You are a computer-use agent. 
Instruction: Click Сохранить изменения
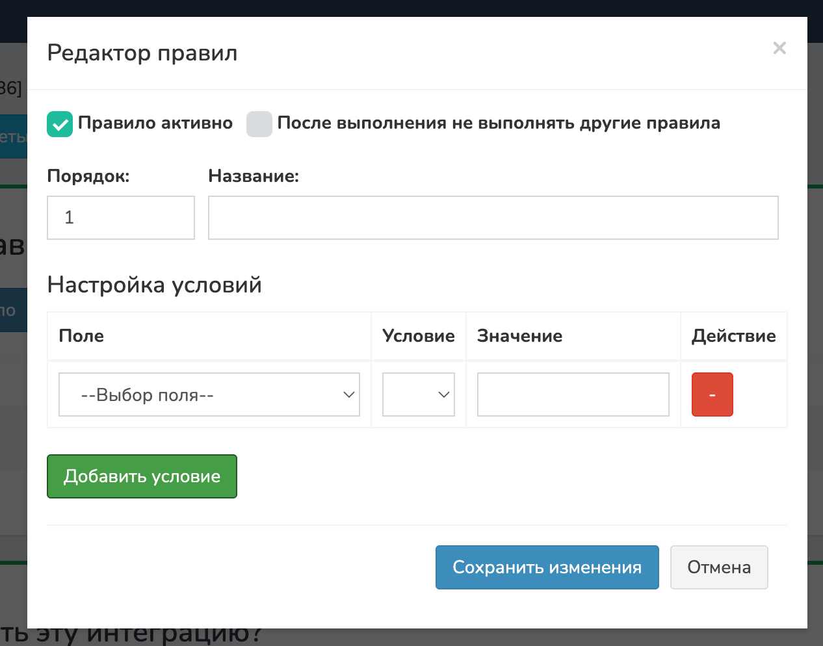(547, 567)
